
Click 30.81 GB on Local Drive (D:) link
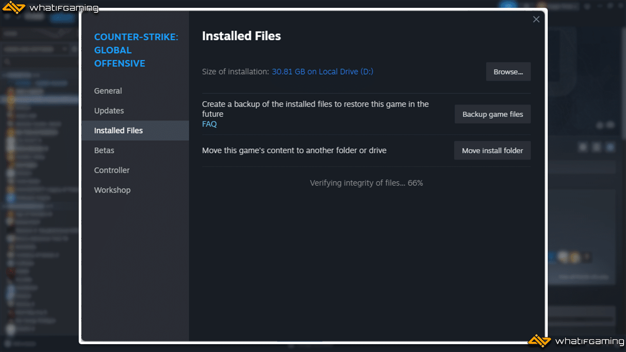pos(323,71)
